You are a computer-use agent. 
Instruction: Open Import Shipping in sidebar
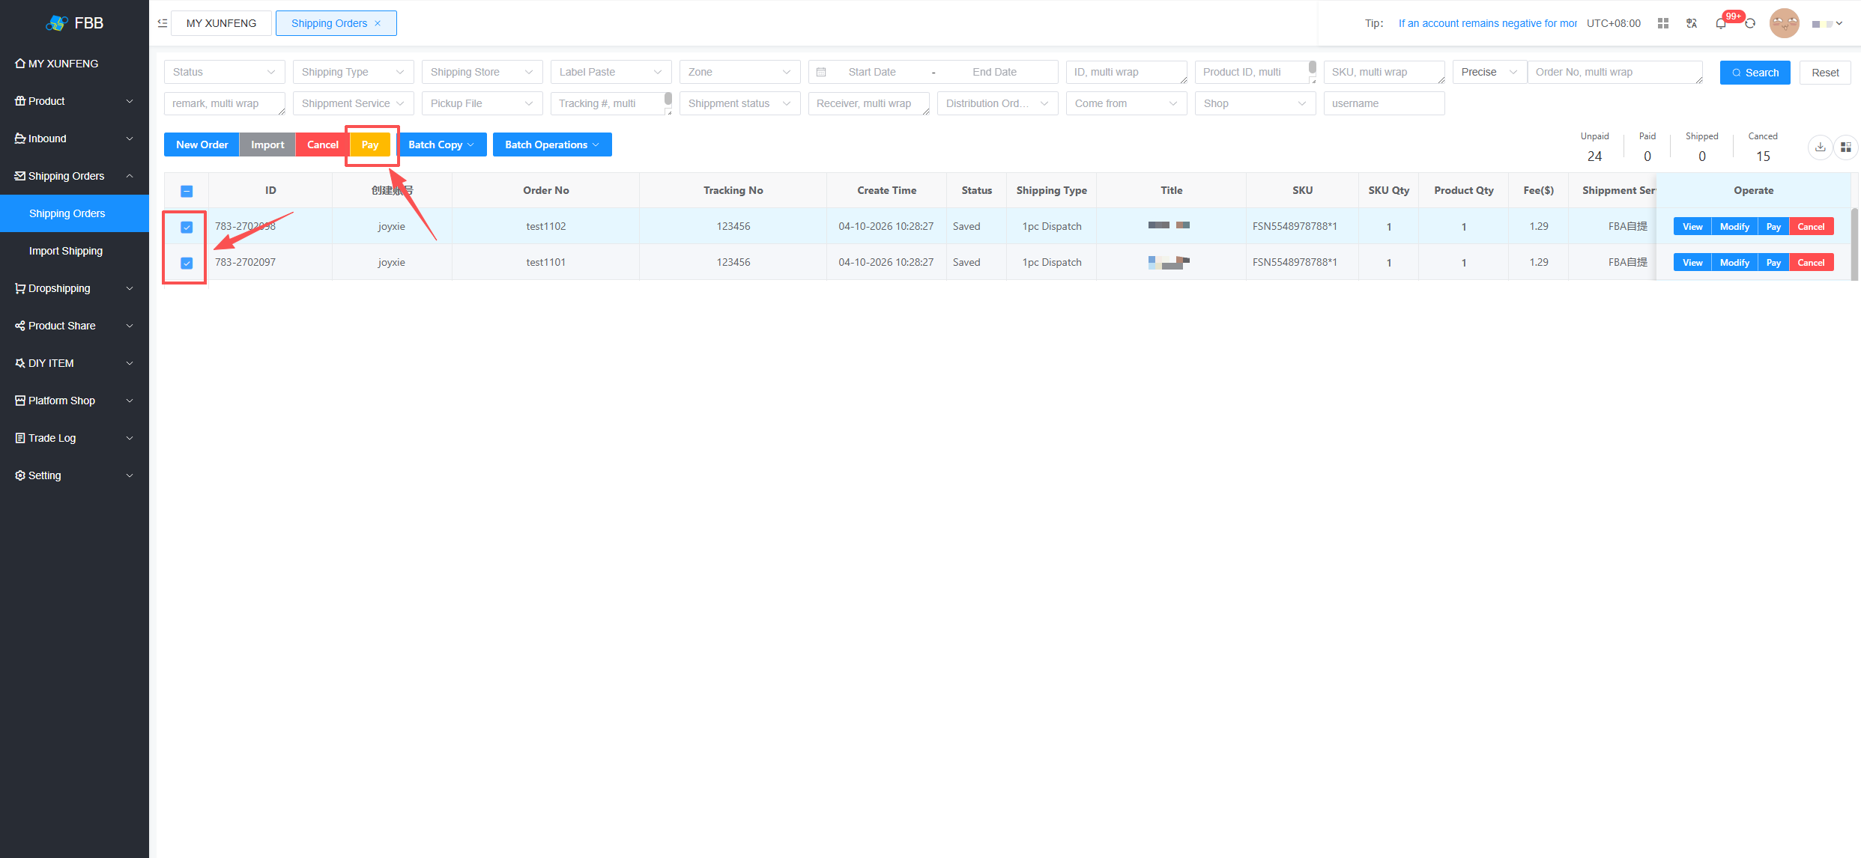[x=66, y=251]
